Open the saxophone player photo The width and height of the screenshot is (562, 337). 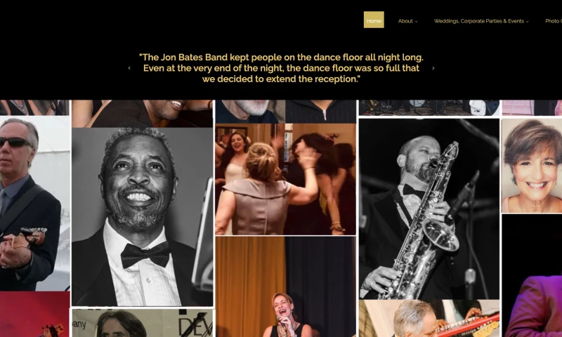click(x=429, y=209)
